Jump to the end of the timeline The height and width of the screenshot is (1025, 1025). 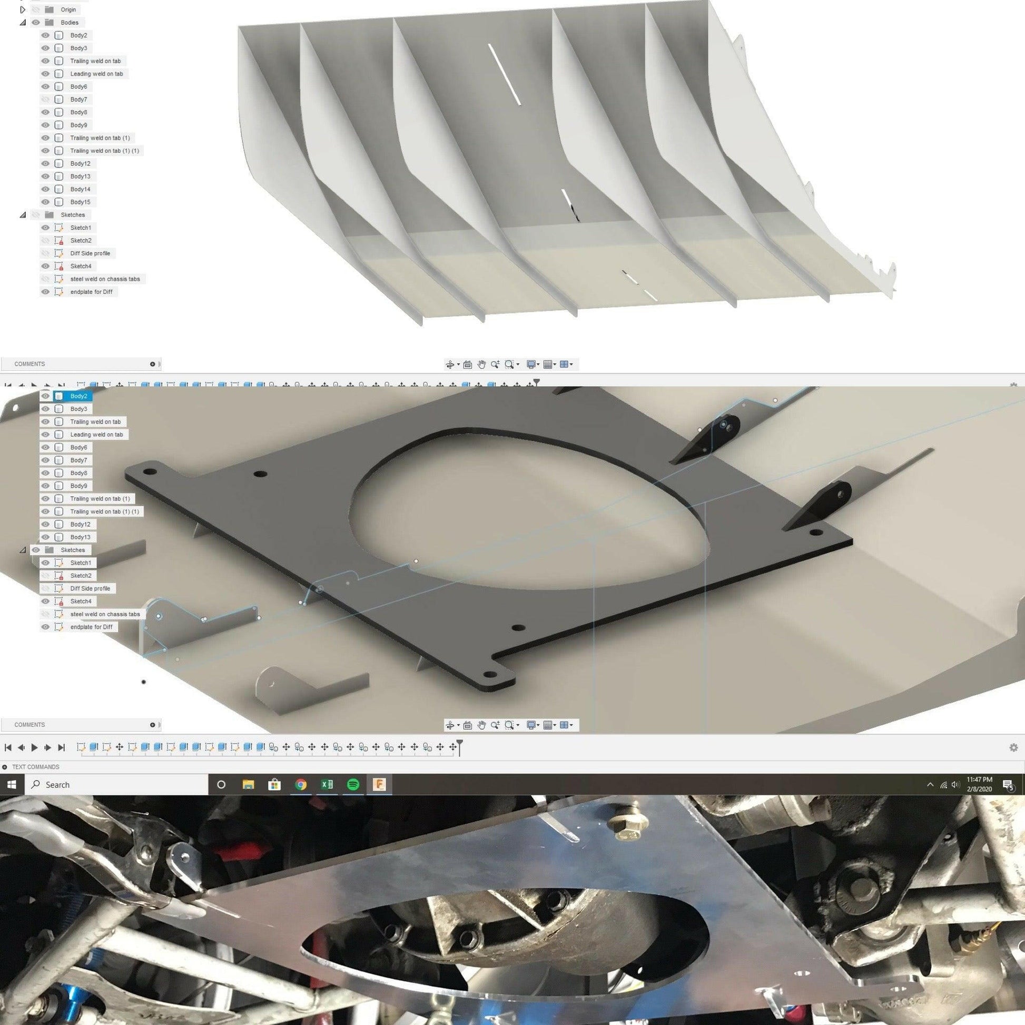(x=61, y=747)
